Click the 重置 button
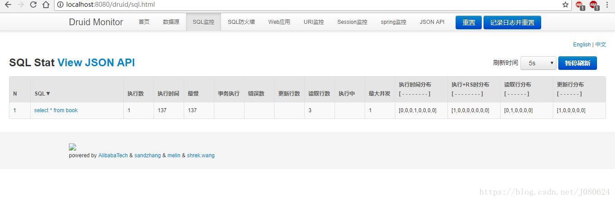Viewport: 615px width, 201px height. (469, 23)
